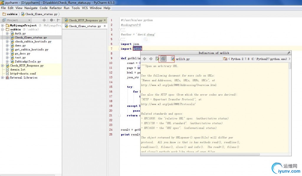This screenshot has width=302, height=176.
Task: Open the Project panel gear settings
Action: click(52, 20)
